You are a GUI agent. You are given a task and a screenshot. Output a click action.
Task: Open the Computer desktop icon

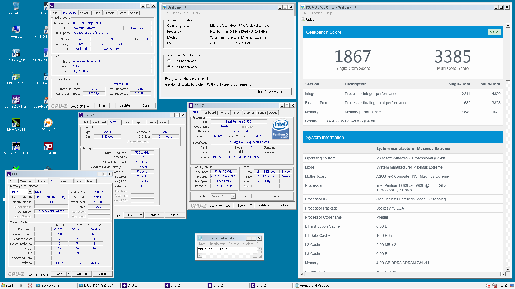point(16,32)
